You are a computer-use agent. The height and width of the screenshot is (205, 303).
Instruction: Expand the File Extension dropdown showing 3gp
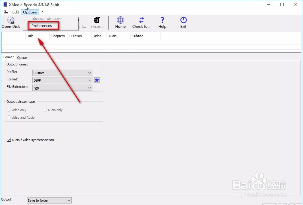pos(62,88)
